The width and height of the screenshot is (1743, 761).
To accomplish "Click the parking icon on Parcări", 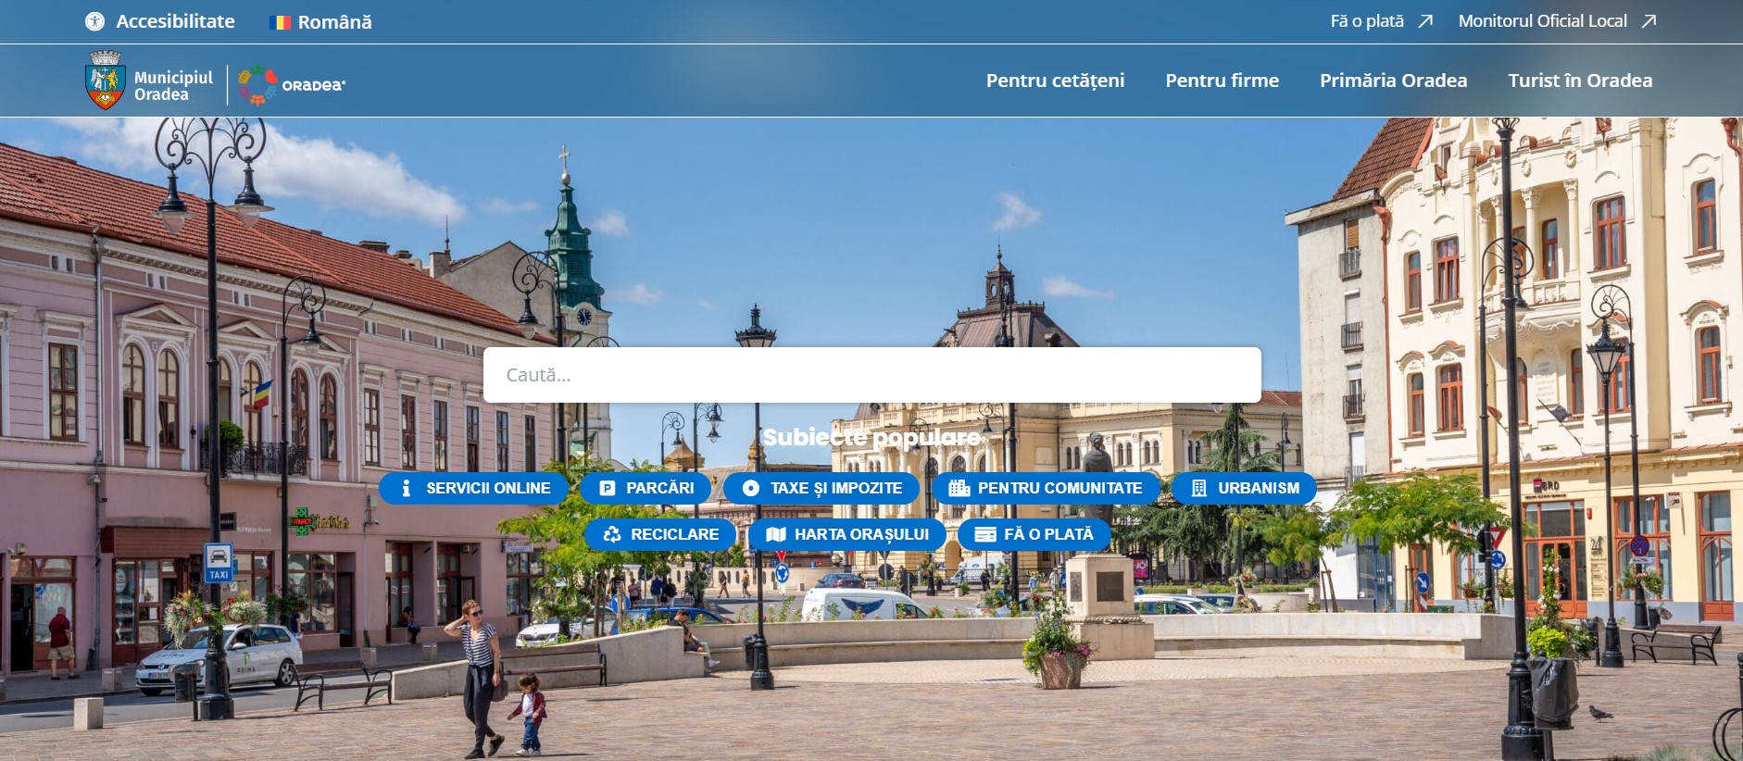I will point(608,488).
